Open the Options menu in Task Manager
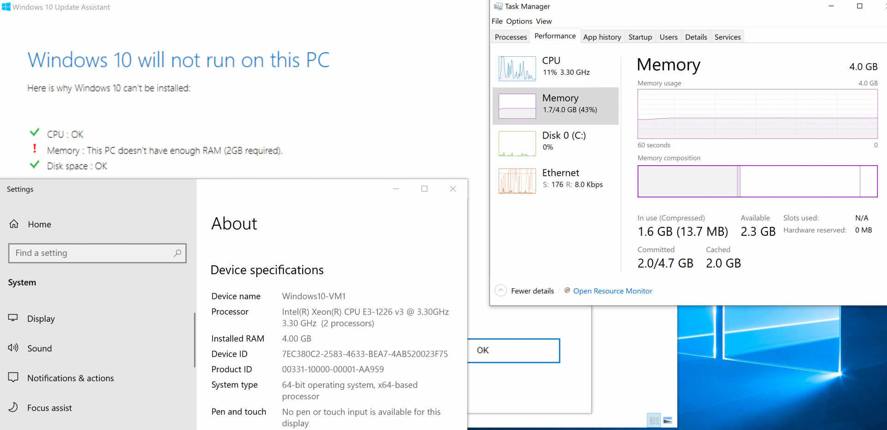Screen dimensions: 887x430 tap(519, 21)
